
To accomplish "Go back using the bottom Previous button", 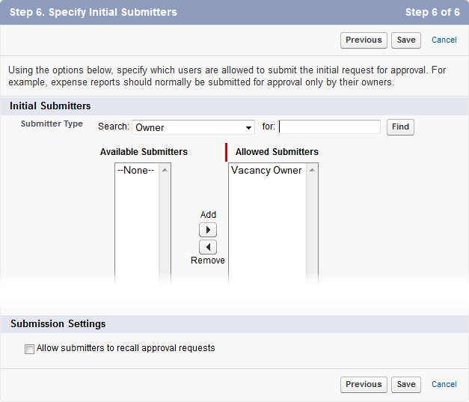I will click(x=364, y=385).
